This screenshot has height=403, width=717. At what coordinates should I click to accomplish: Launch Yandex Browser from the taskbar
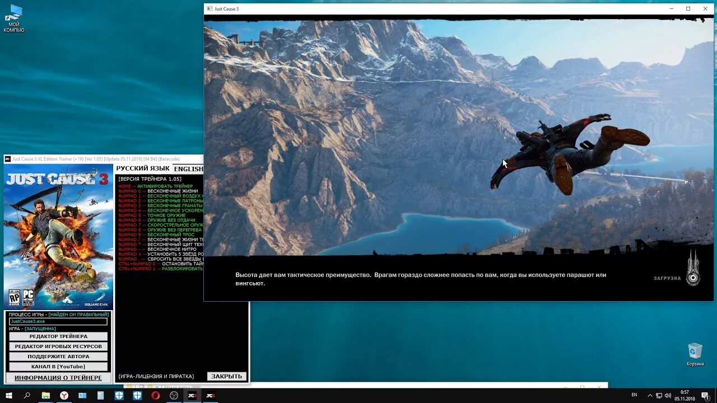click(64, 395)
